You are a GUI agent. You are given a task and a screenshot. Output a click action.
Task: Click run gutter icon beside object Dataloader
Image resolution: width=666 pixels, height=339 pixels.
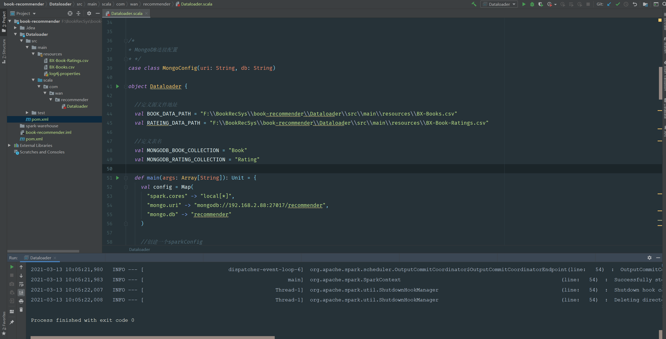click(118, 86)
